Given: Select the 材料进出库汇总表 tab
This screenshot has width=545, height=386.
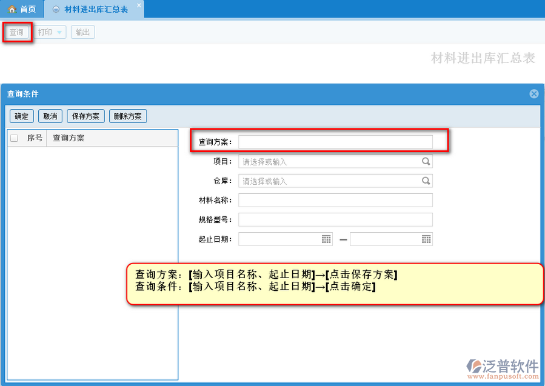Looking at the screenshot, I should click(x=95, y=10).
